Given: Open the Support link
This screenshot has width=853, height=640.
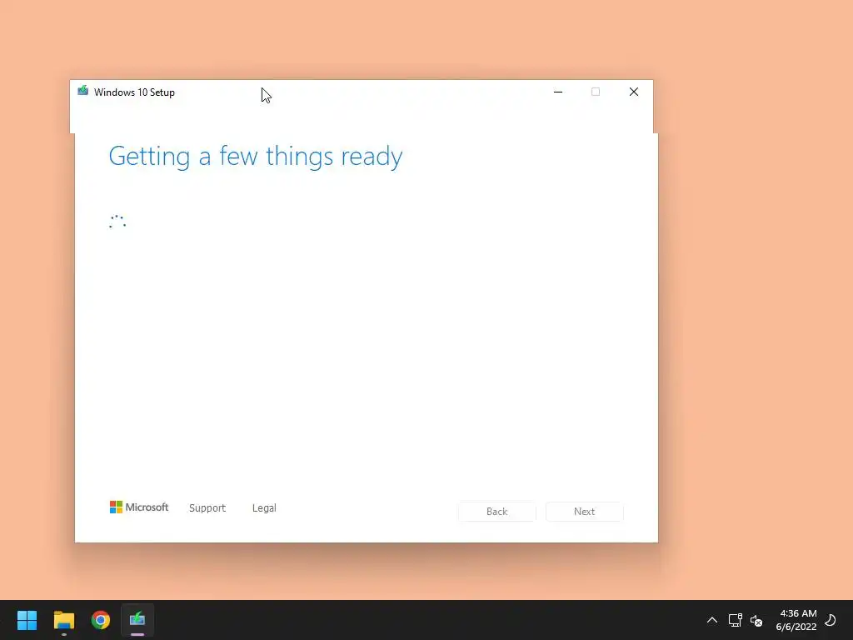Looking at the screenshot, I should (x=207, y=507).
